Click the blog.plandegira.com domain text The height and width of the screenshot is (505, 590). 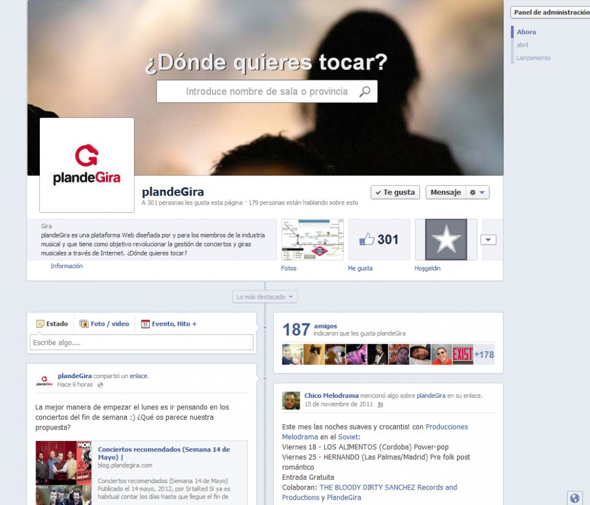coord(125,465)
